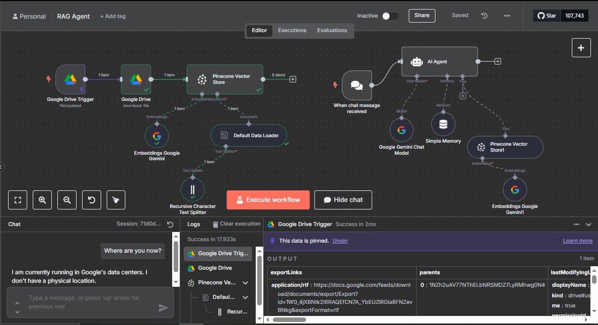
Task: Select the Pinecone Vector Store node
Action: (225, 79)
